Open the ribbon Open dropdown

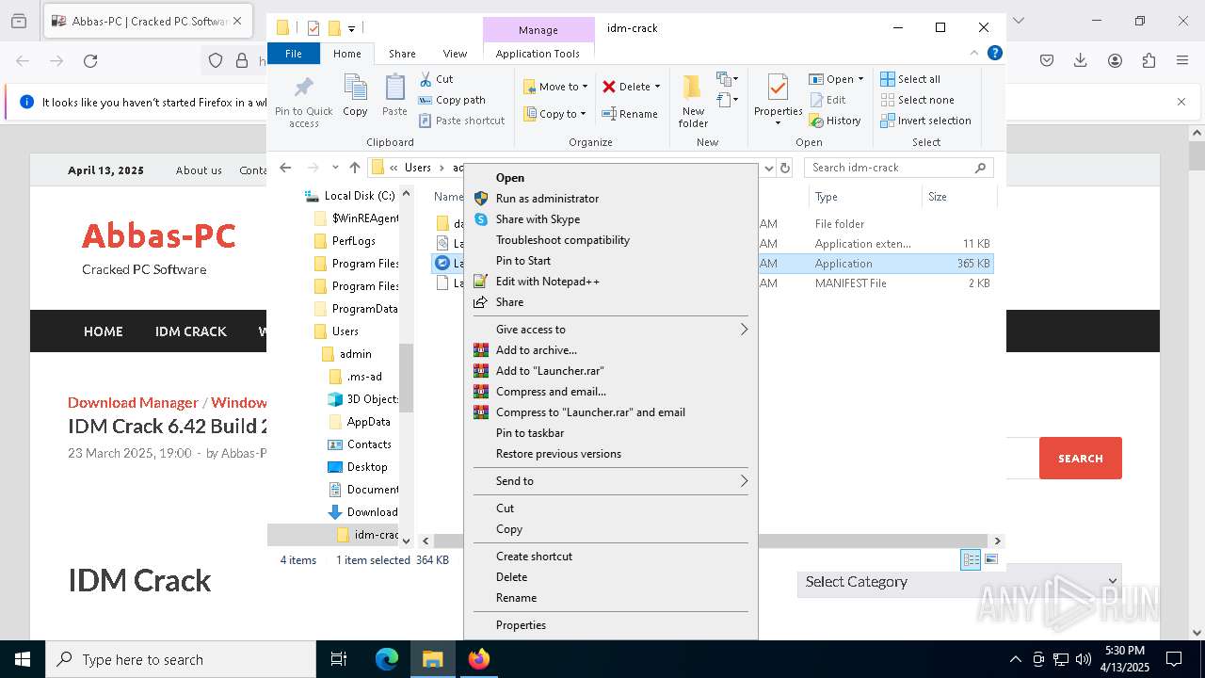[836, 79]
